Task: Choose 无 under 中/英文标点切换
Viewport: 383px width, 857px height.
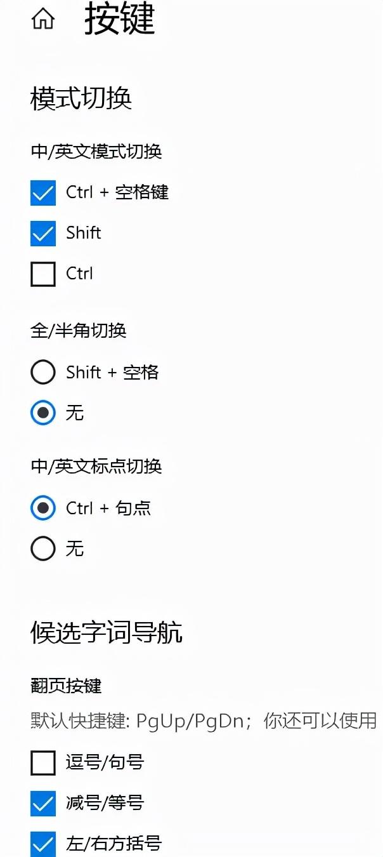Action: click(x=42, y=548)
